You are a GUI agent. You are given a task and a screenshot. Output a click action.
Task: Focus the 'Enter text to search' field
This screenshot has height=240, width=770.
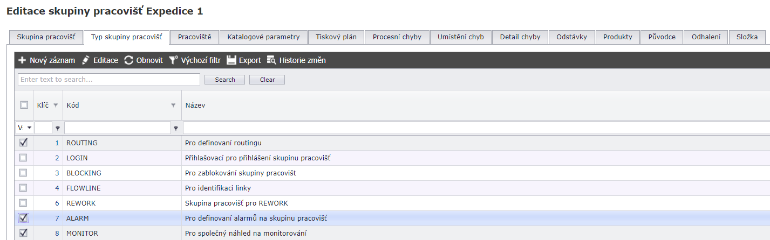point(109,80)
